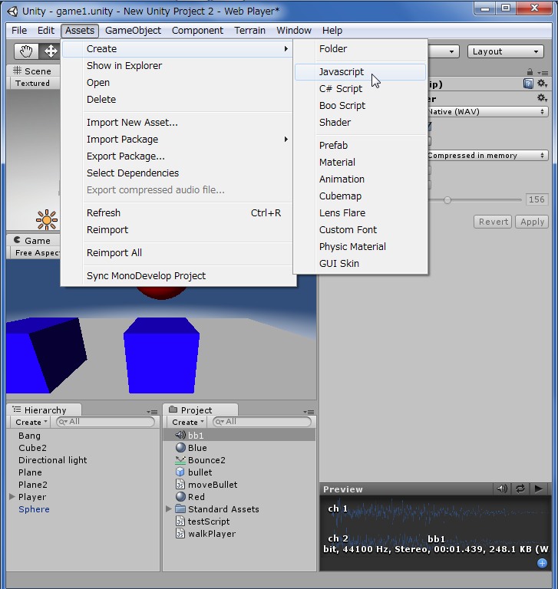Toggle loop icon in Preview panel
This screenshot has height=589, width=558.
pos(520,489)
